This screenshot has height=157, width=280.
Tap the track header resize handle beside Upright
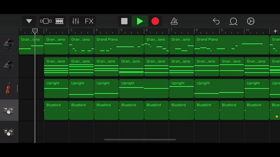pos(17,88)
